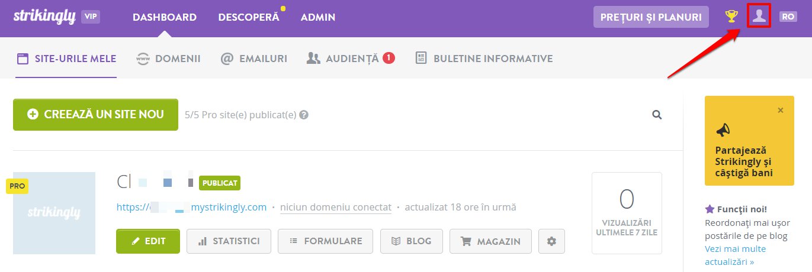Screen dimensions: 812x272
Task: Switch to the EMAILURI tab
Action: (x=253, y=59)
